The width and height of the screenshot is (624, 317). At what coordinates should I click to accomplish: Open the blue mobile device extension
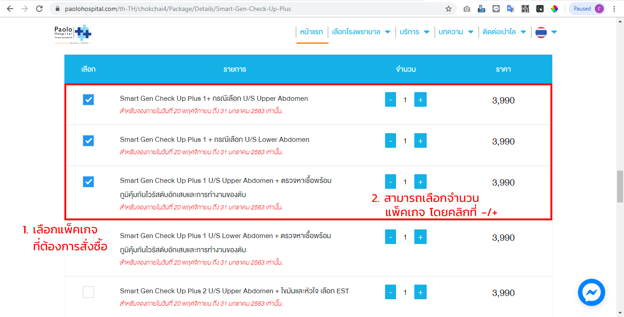click(481, 9)
